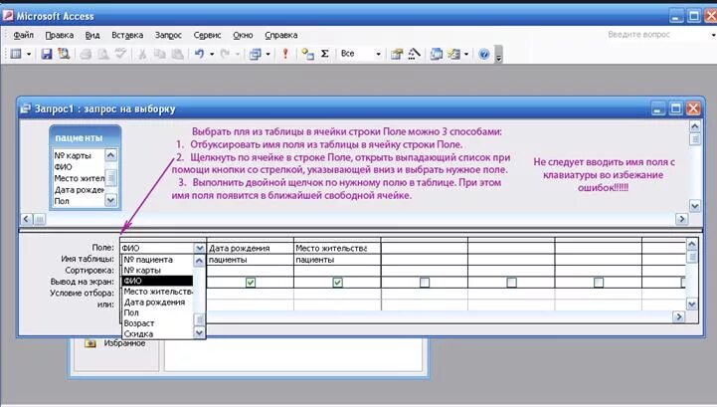Open the Query Type dropdown arrow
Screen dimensions: 717x407
268,54
